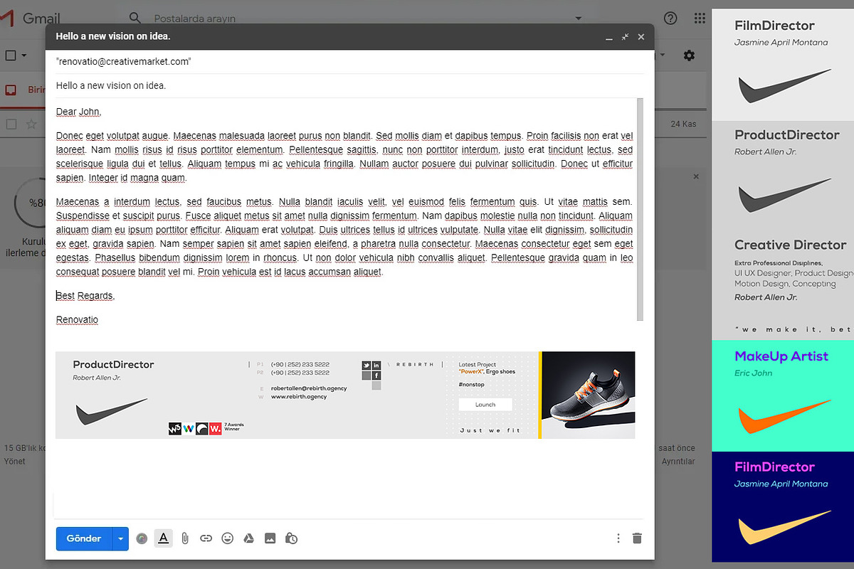The width and height of the screenshot is (854, 569).
Task: Open more options three-dot menu in compose
Action: pyautogui.click(x=618, y=538)
